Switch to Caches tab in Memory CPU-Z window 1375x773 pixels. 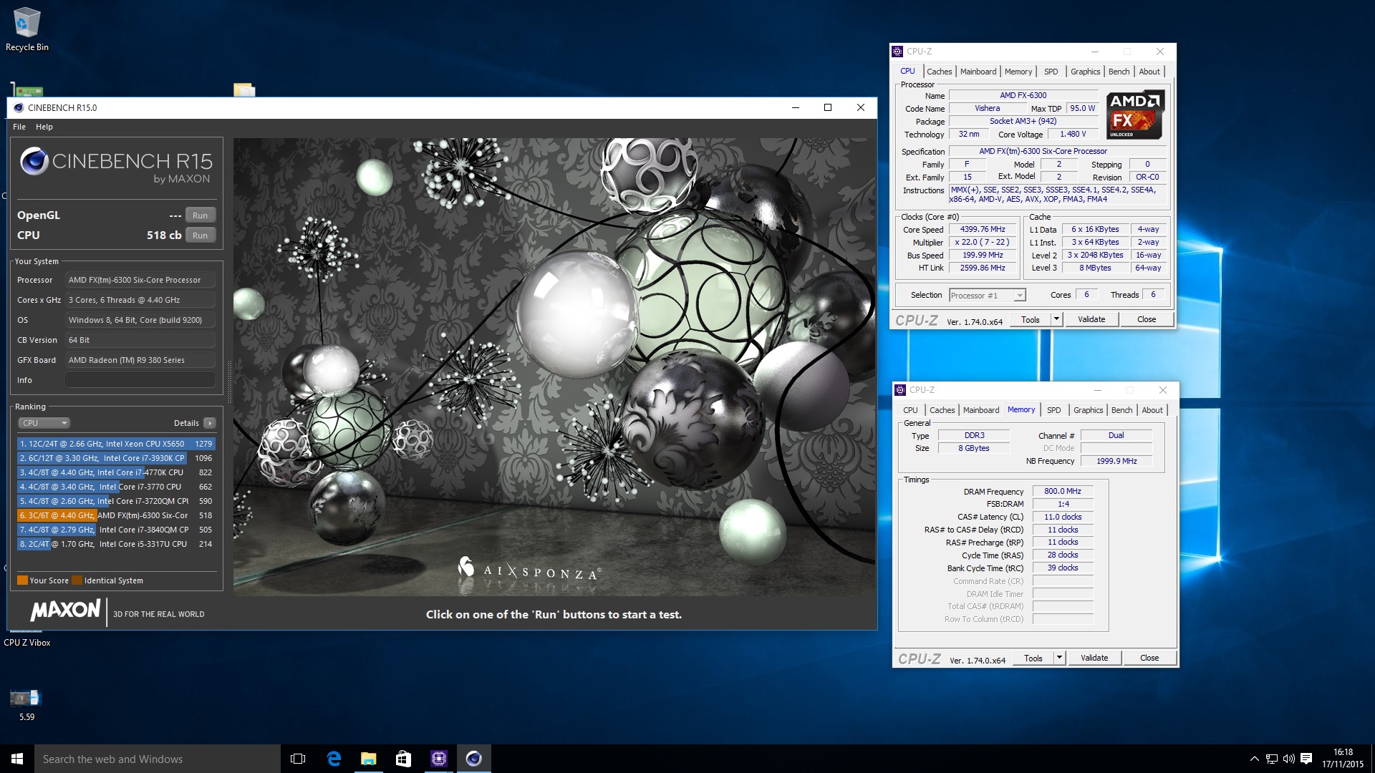[x=942, y=410]
